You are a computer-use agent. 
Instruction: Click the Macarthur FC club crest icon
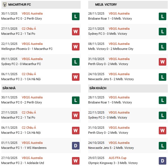[x=4, y=5]
